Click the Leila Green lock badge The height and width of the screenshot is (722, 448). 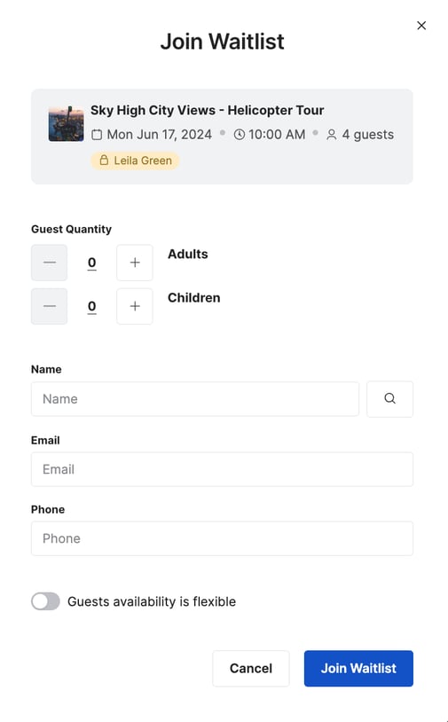pos(135,161)
